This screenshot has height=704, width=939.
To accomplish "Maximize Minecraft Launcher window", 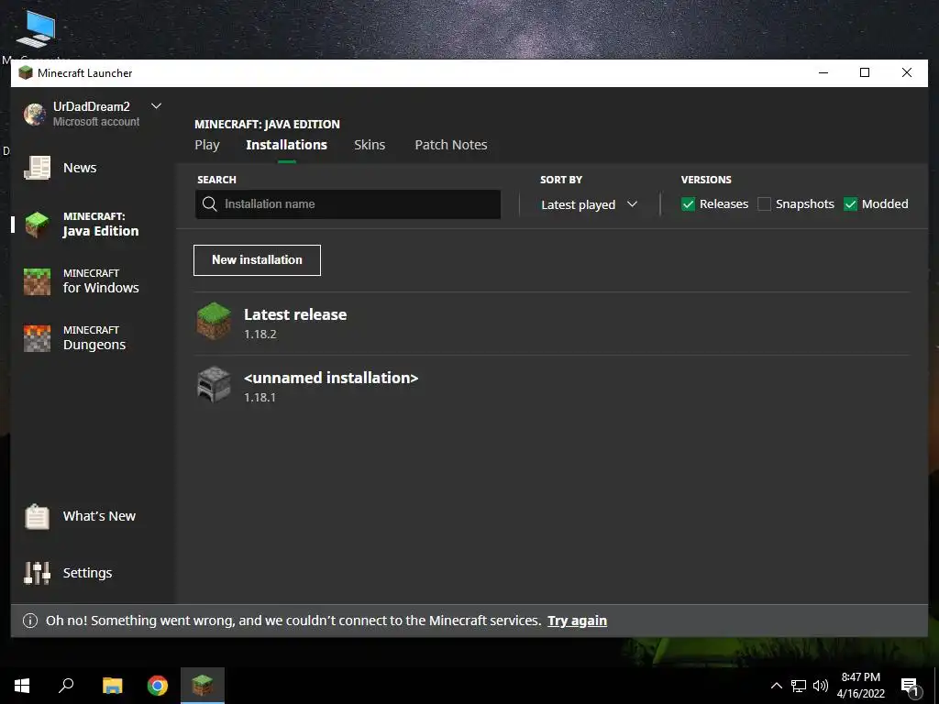I will pos(865,73).
